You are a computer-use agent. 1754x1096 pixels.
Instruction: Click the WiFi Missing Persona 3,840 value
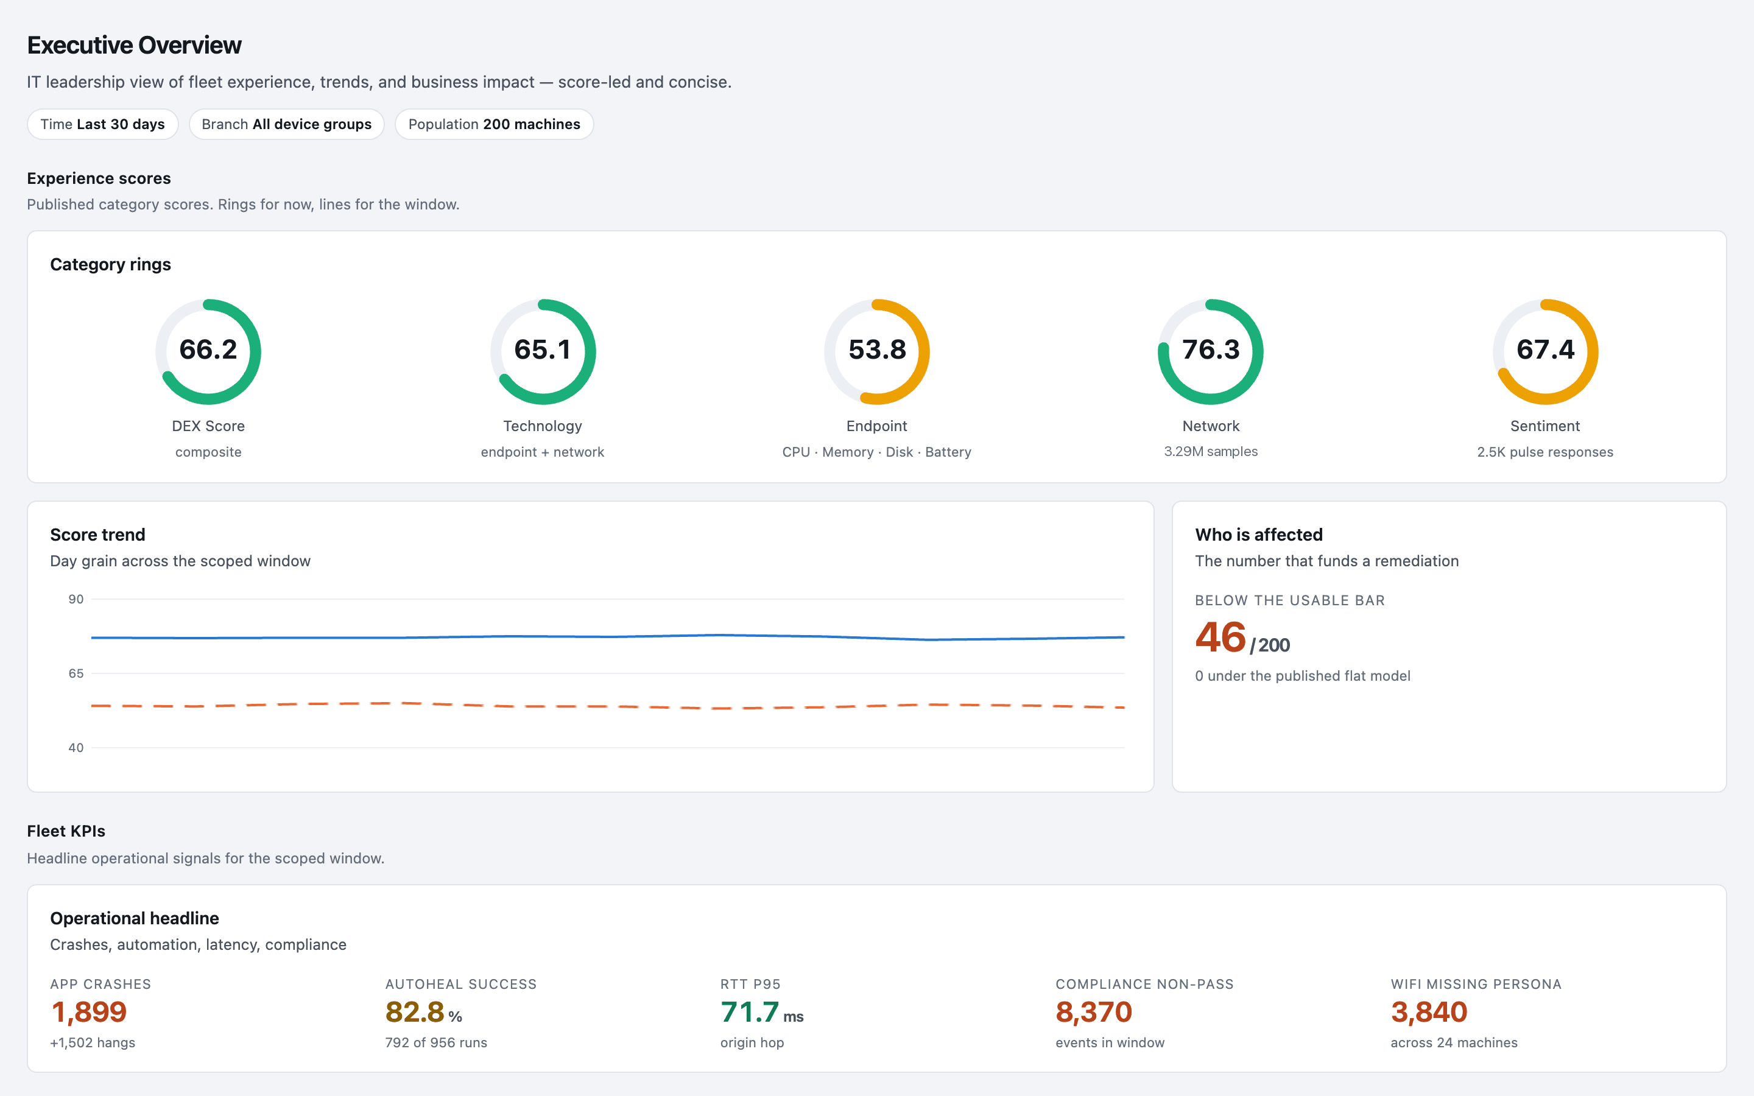tap(1429, 1012)
